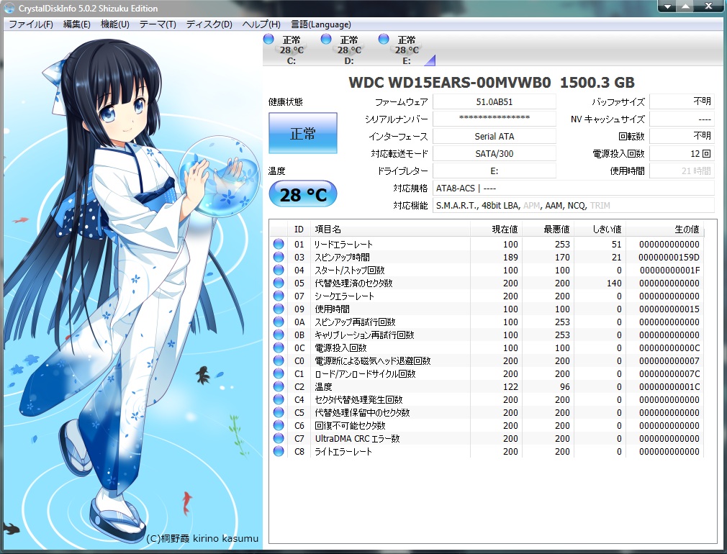
Task: Open the ディスク(D) menu
Action: (x=209, y=24)
